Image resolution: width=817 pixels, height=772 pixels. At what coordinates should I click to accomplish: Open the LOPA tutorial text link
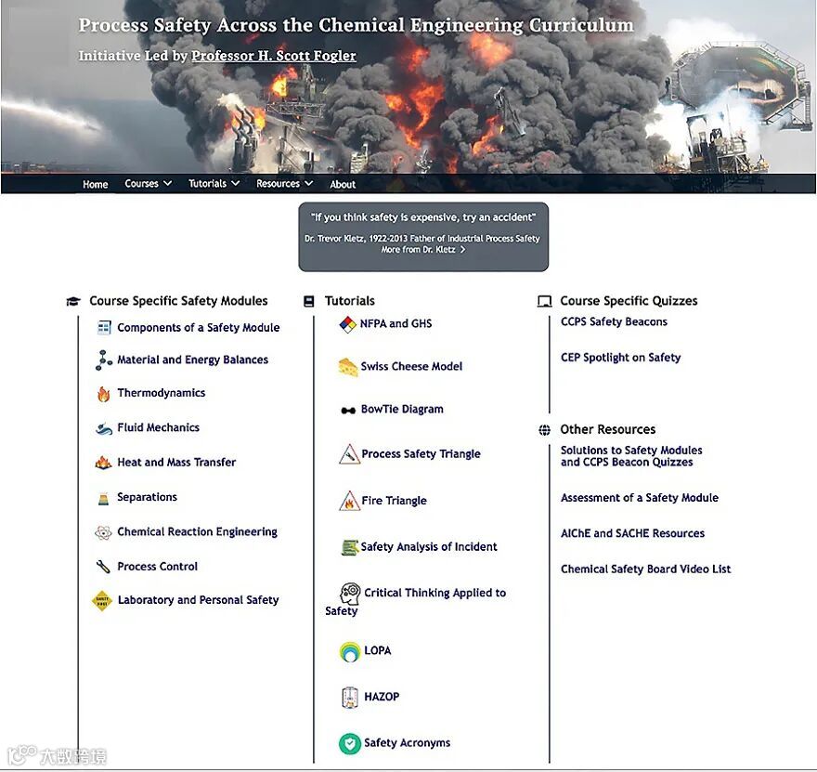point(377,650)
